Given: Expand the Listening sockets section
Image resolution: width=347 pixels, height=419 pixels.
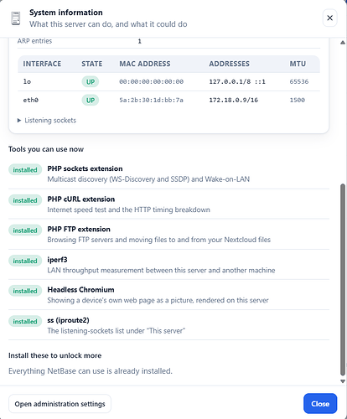Looking at the screenshot, I should [x=47, y=121].
